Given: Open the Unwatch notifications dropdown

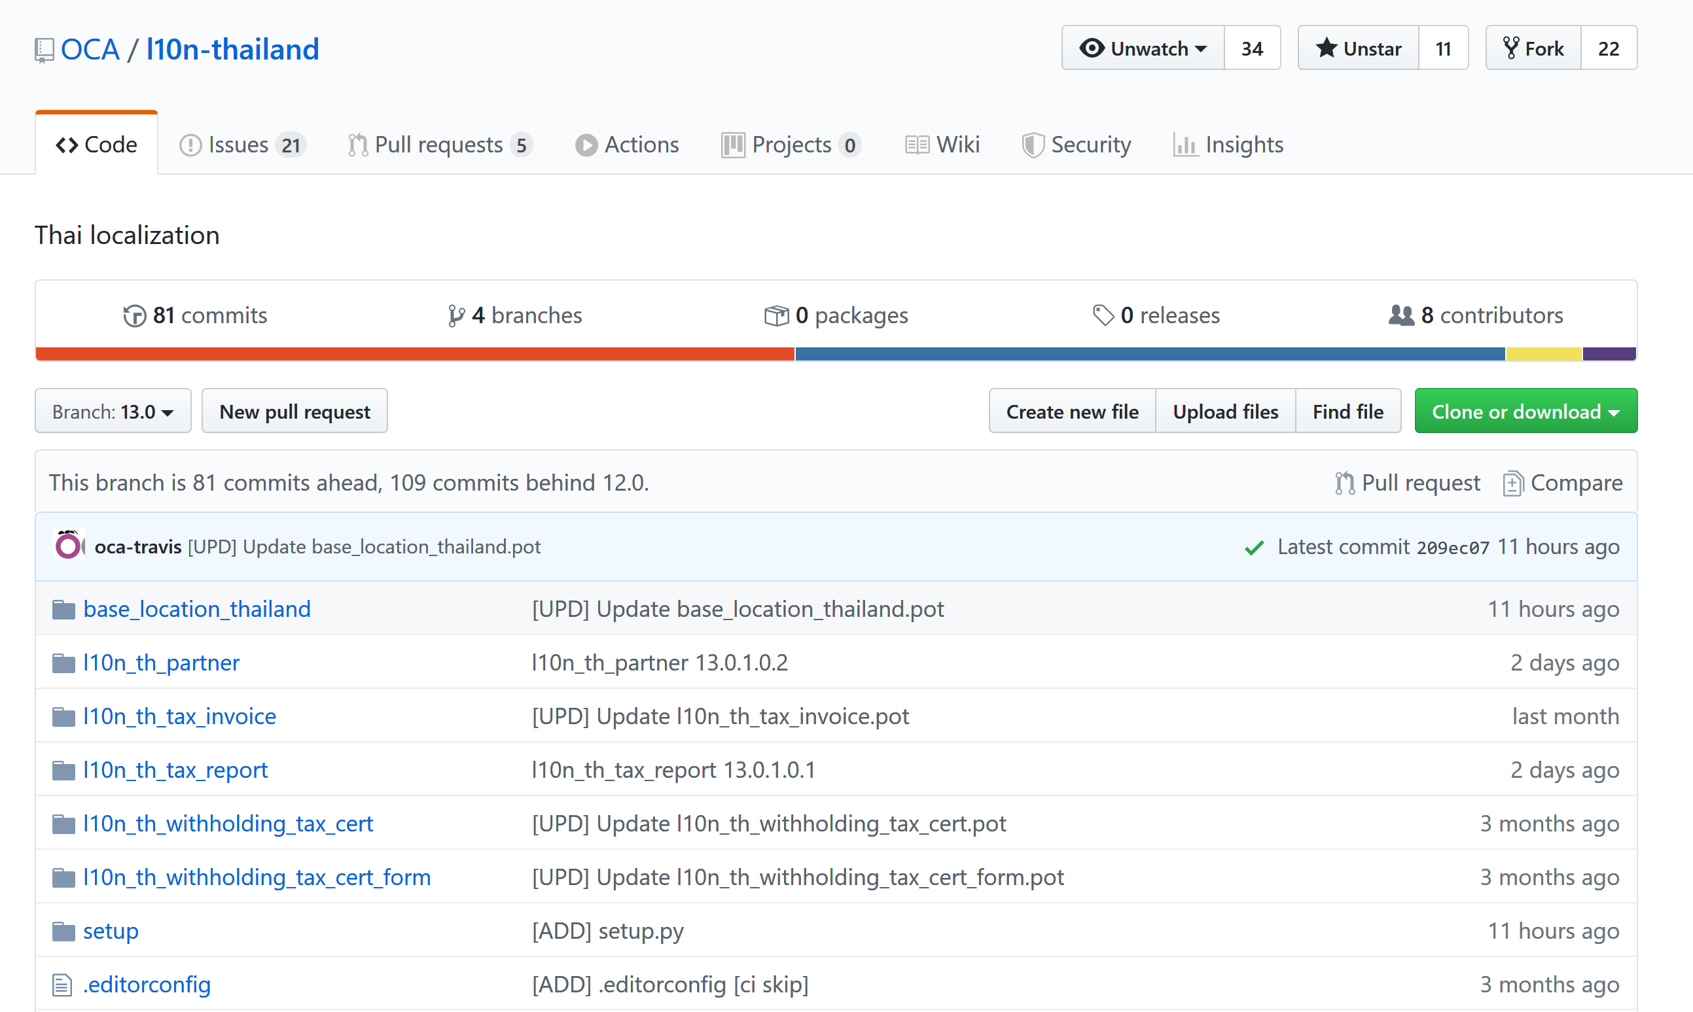Looking at the screenshot, I should point(1143,48).
